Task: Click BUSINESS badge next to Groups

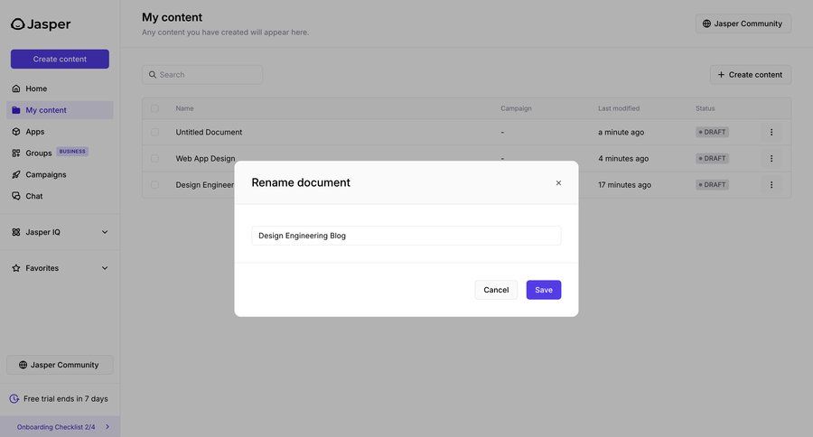Action: point(72,152)
